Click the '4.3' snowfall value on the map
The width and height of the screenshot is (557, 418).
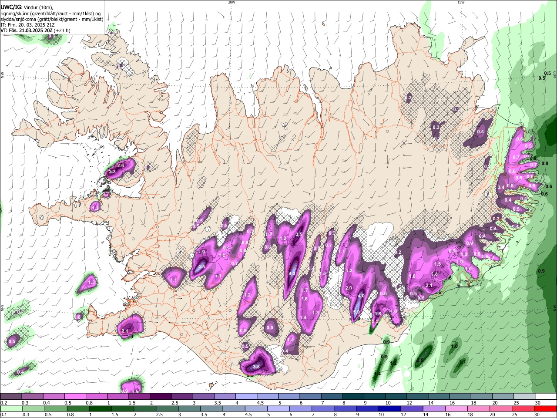click(x=292, y=273)
